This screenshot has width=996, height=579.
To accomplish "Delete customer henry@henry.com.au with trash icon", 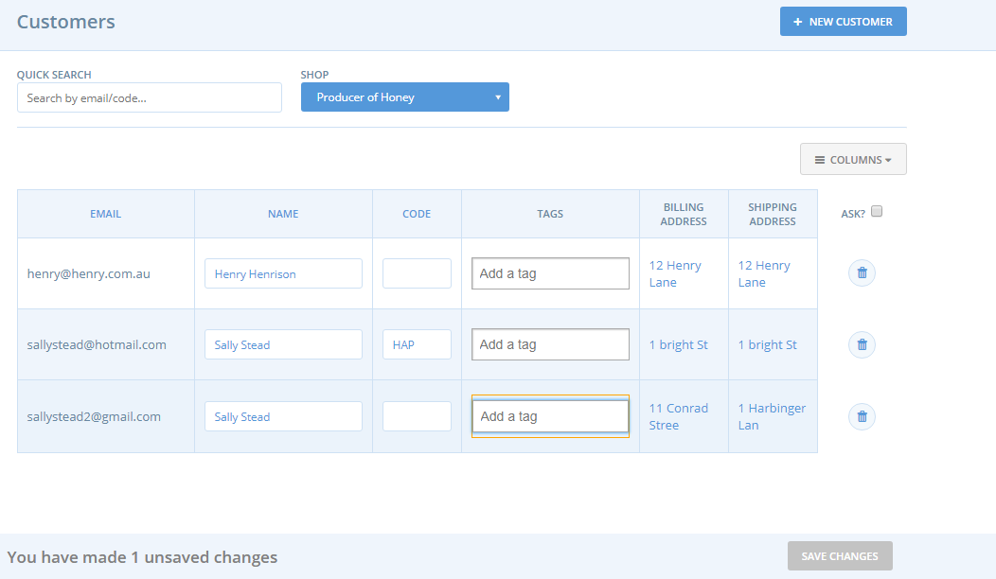I will (862, 273).
